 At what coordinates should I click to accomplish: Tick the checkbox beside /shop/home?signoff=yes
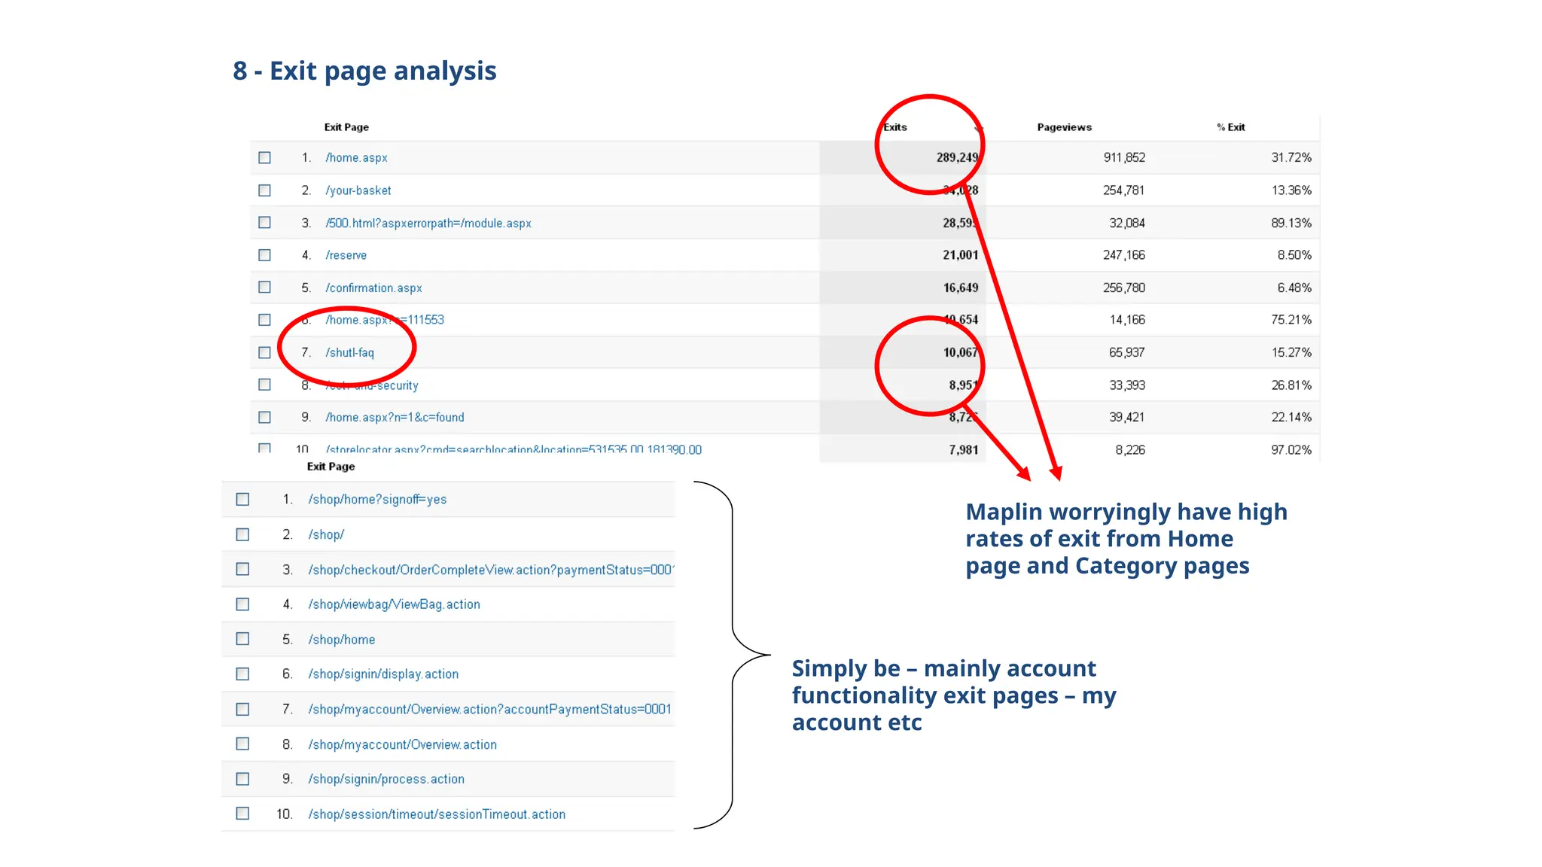(242, 499)
